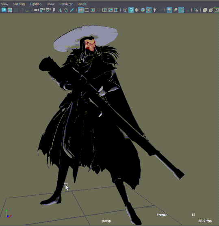Image resolution: width=219 pixels, height=226 pixels.
Task: Click the Isolate Select icon
Action: tap(196, 10)
